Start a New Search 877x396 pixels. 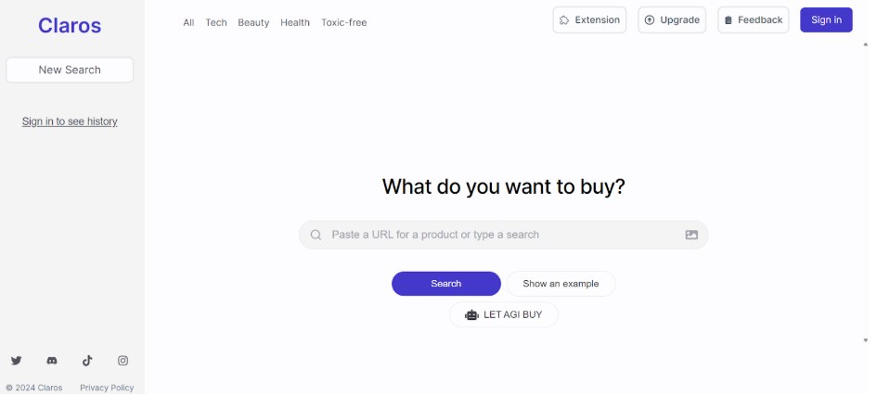tap(70, 70)
